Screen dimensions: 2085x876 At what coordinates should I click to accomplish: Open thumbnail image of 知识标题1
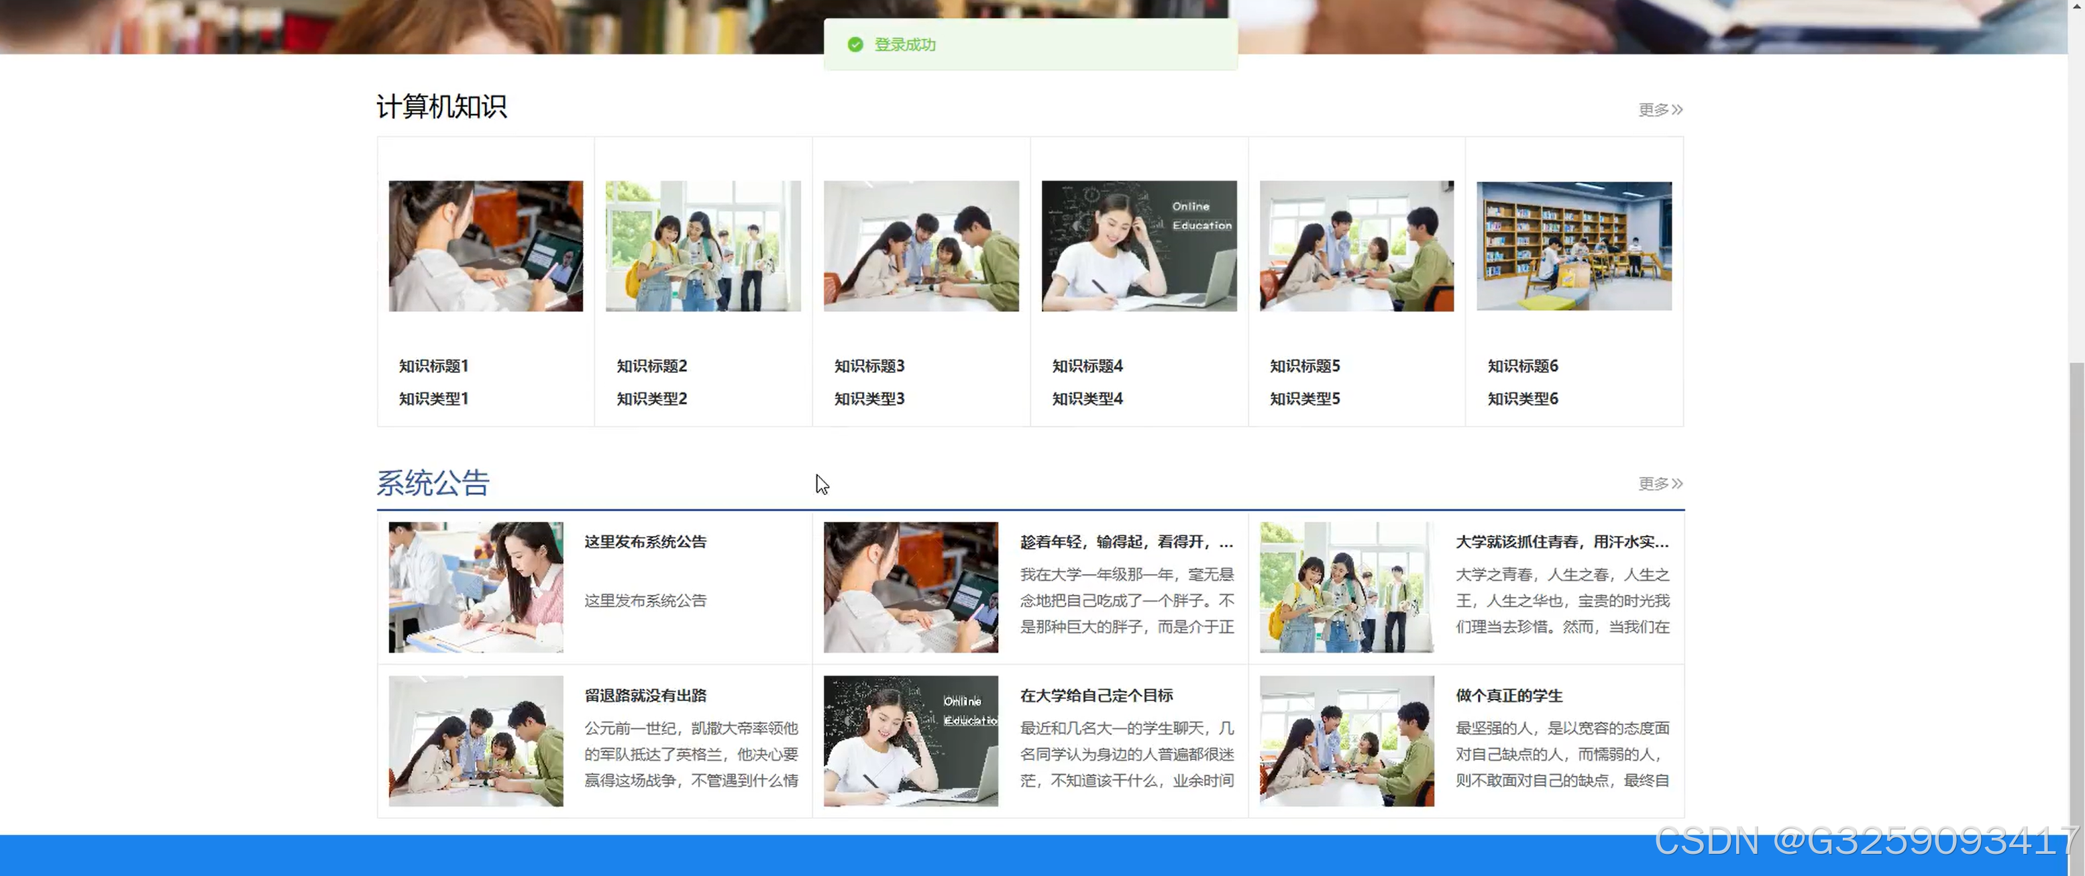486,246
